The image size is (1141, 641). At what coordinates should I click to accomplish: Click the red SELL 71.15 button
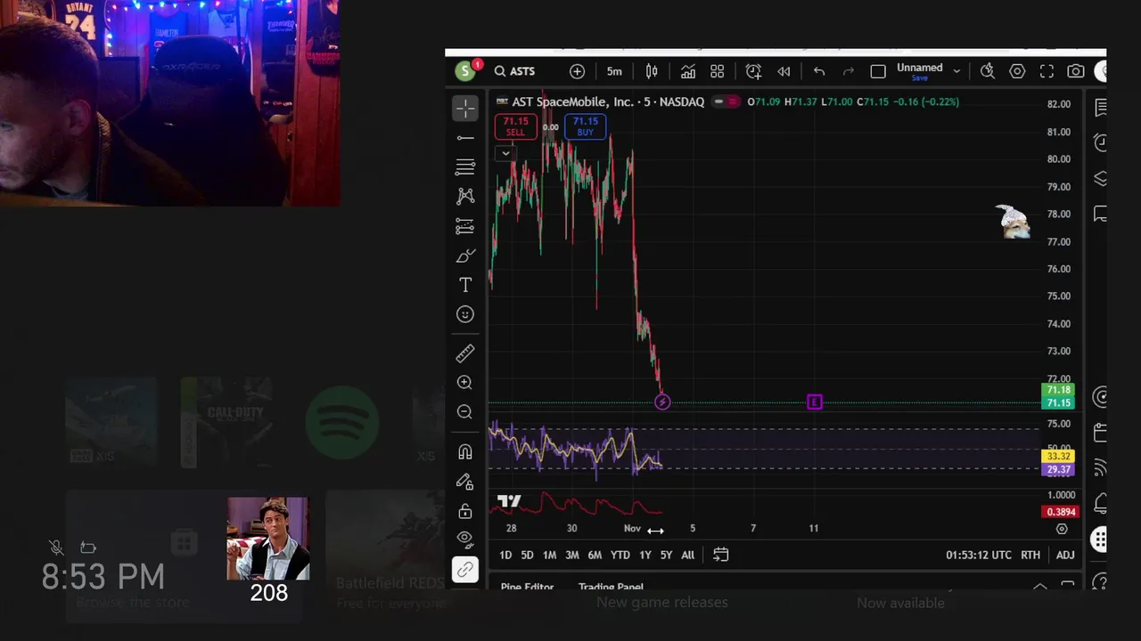[515, 126]
